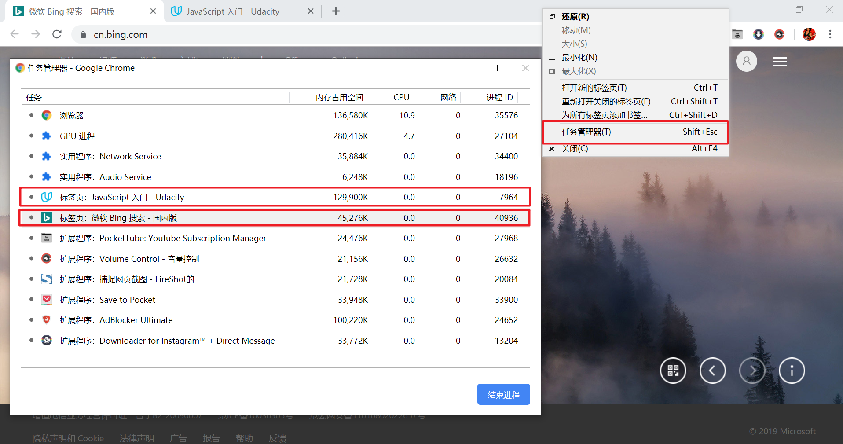
Task: Select Close Alt+F4 menu entry
Action: tap(635, 149)
